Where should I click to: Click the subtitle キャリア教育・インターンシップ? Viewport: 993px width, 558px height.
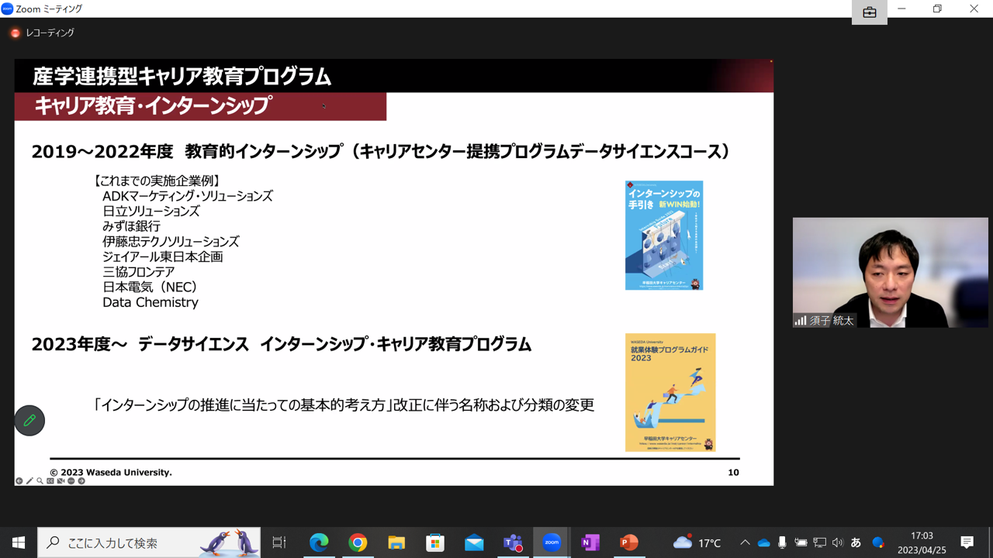(x=153, y=105)
